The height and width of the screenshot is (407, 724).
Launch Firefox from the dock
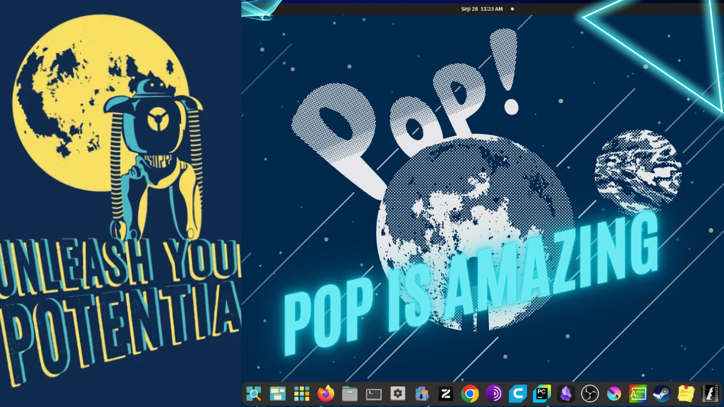[326, 394]
